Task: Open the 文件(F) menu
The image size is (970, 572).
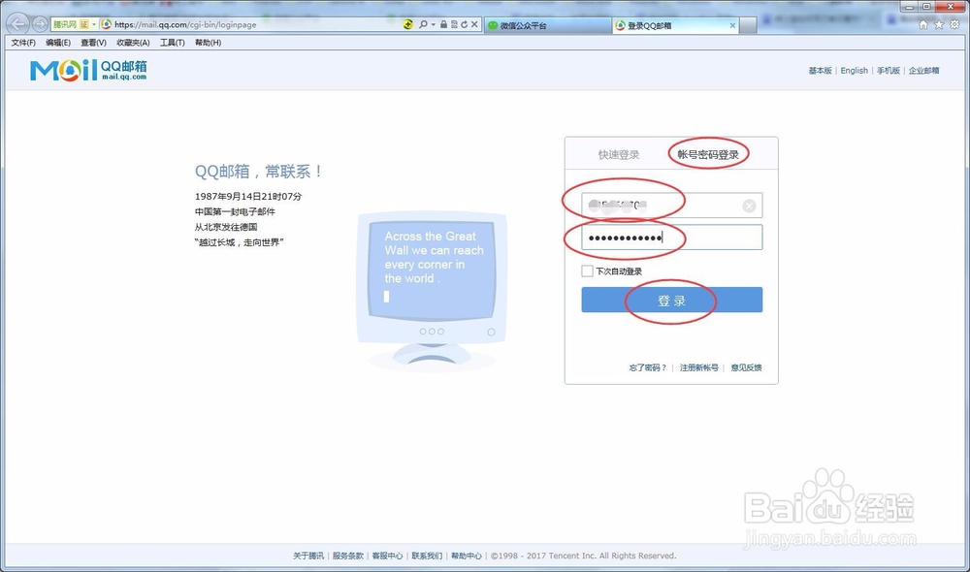Action: 23,43
